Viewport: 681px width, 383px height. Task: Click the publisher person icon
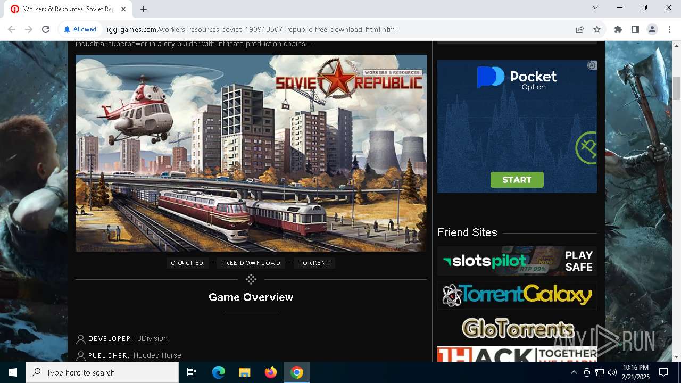coord(81,356)
